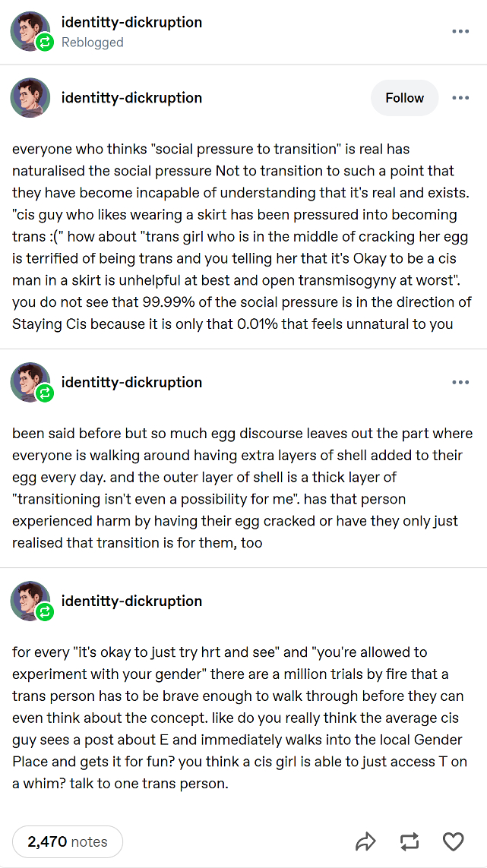Screen dimensions: 487x868
Task: Click original poster avatar beside Follow
Action: click(30, 98)
